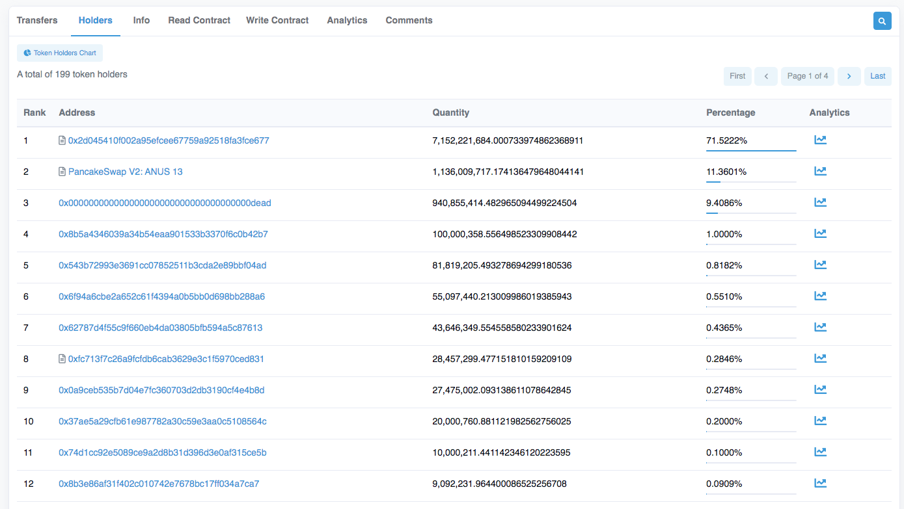Jump to the Last page of holders

tap(878, 76)
